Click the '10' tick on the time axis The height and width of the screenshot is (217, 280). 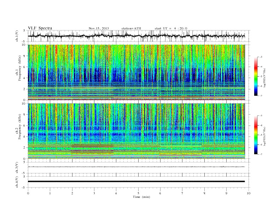pos(249,193)
